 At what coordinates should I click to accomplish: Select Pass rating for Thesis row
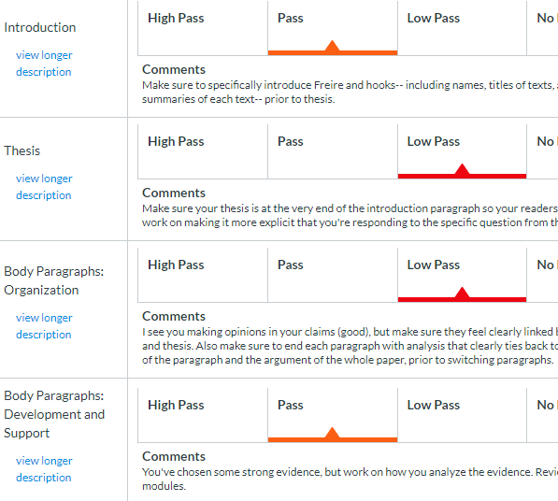333,151
